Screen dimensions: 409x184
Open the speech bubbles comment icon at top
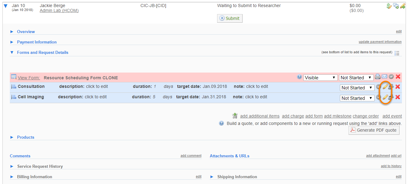point(396,6)
